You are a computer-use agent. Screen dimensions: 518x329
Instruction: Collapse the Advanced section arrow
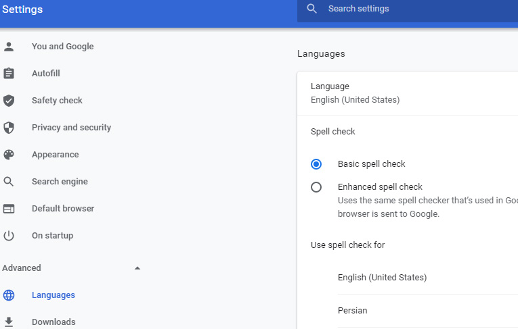tap(137, 268)
